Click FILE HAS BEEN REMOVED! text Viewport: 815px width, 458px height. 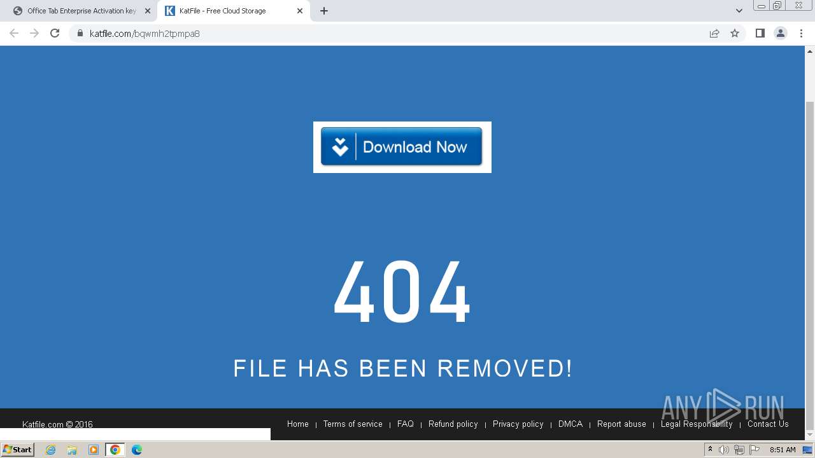tap(402, 368)
